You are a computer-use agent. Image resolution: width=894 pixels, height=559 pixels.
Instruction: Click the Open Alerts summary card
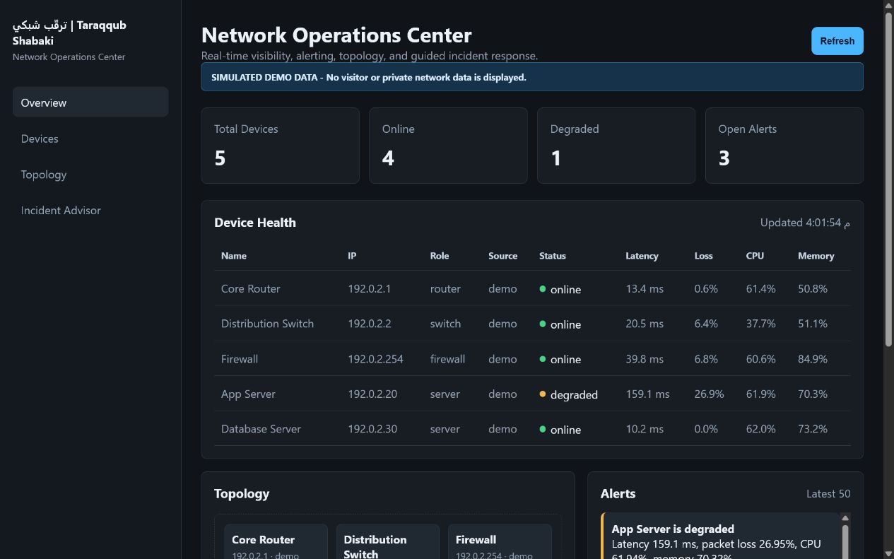pyautogui.click(x=784, y=146)
